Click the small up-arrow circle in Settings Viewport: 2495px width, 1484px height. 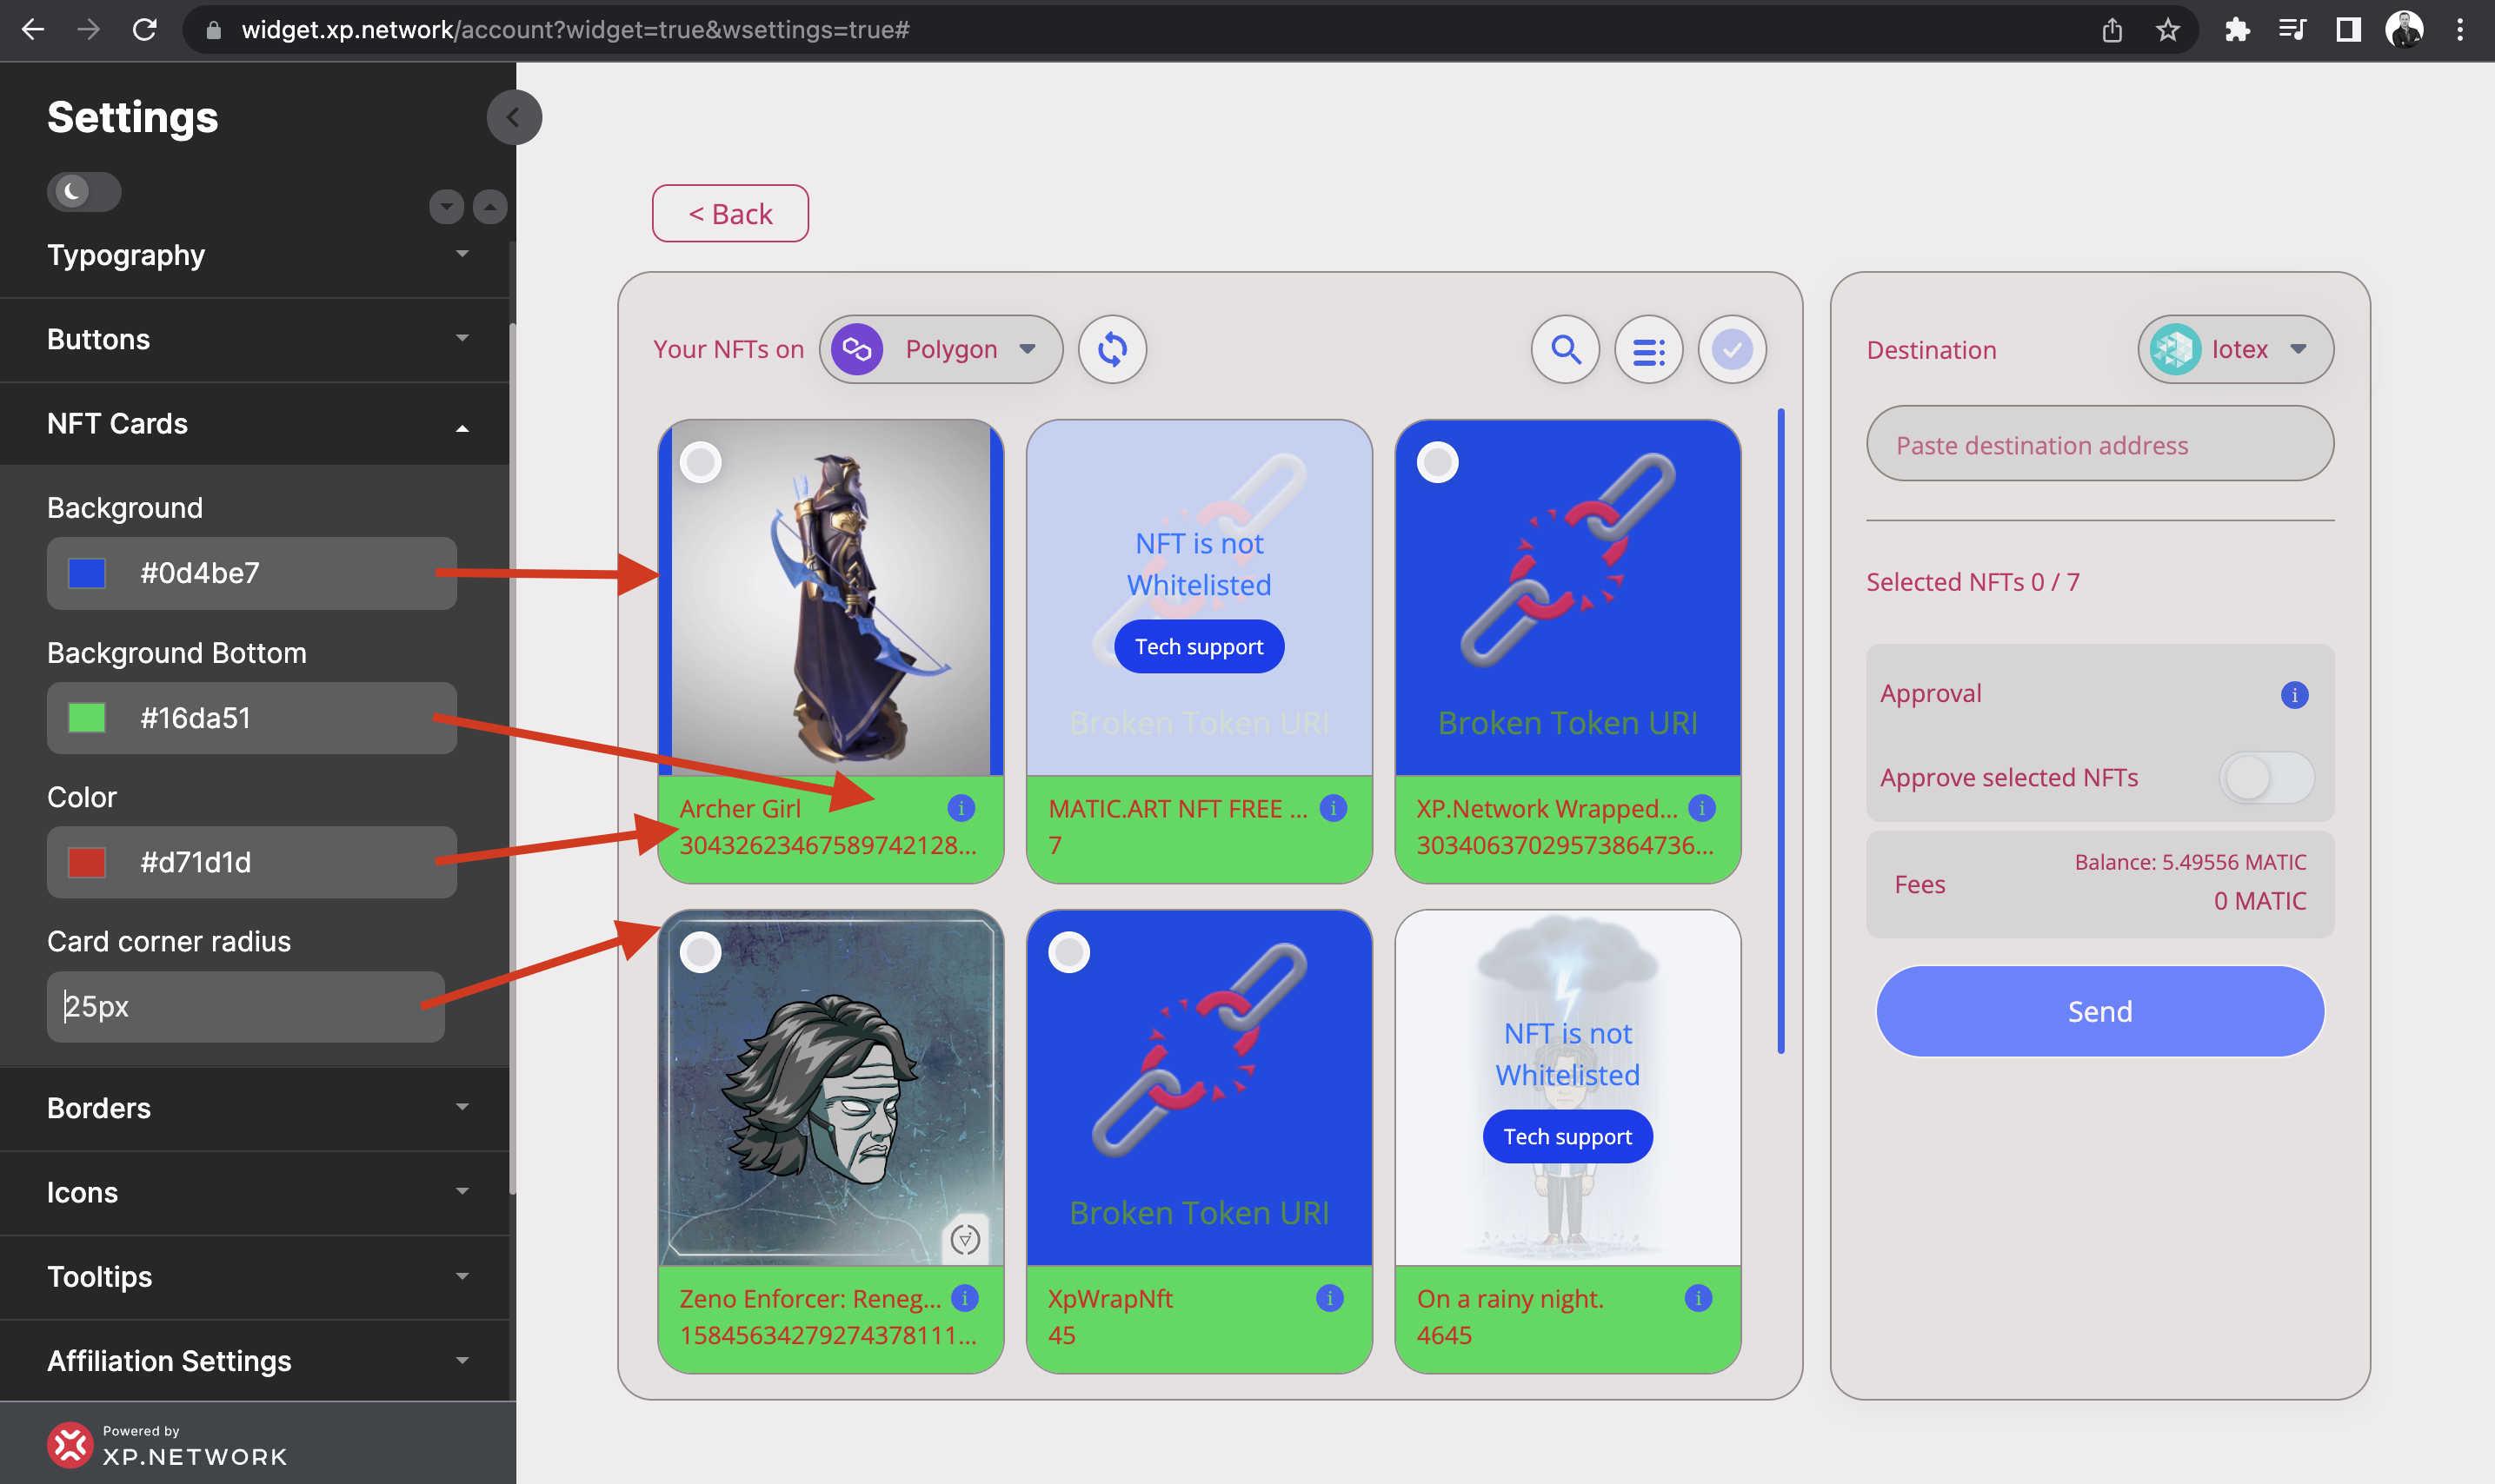coord(489,207)
